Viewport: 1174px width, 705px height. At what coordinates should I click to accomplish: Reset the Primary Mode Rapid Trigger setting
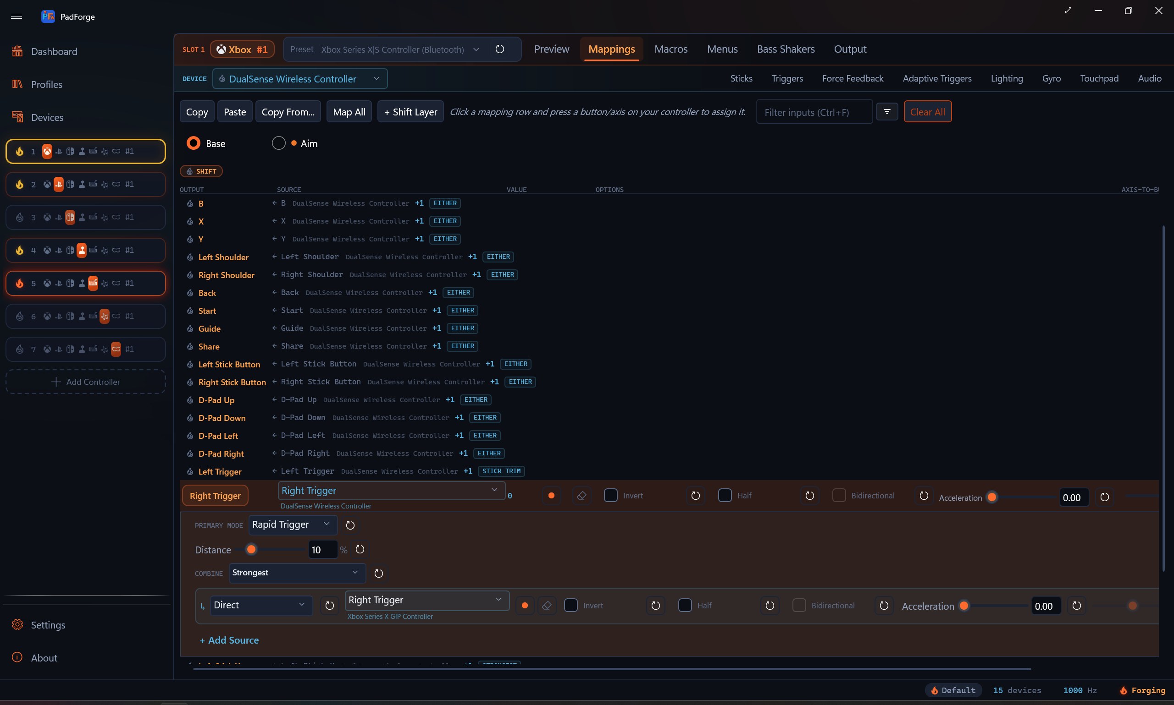click(x=350, y=525)
